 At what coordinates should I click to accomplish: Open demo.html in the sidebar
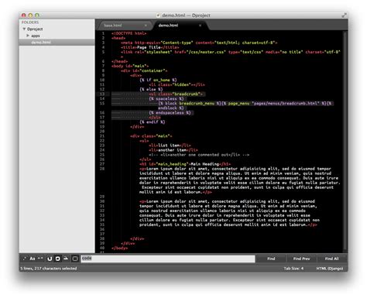pyautogui.click(x=57, y=43)
